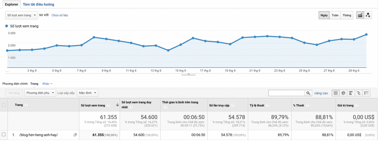378x141 pixels.
Task: Click the Vẽ hàng button
Action: [14, 93]
